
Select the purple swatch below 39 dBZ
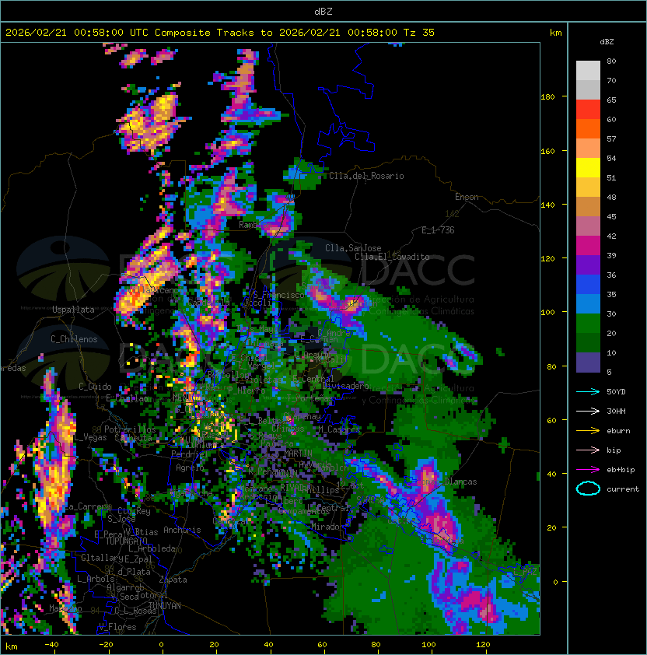588,264
